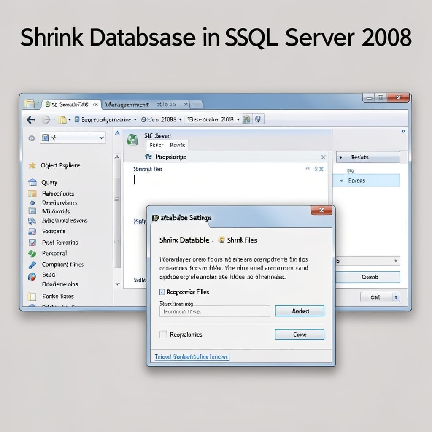The width and height of the screenshot is (432, 432).
Task: Click the folder icon in the title bar
Action: point(29,104)
